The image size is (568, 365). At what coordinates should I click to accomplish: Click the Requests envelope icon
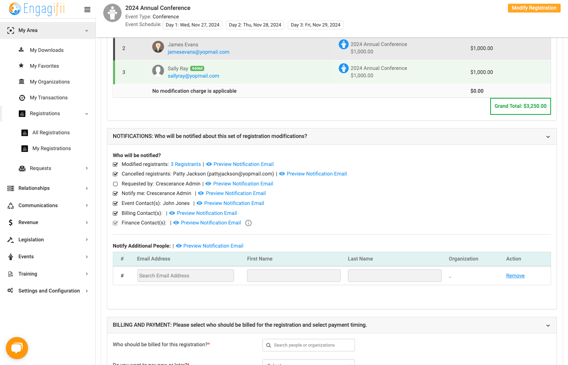click(22, 168)
